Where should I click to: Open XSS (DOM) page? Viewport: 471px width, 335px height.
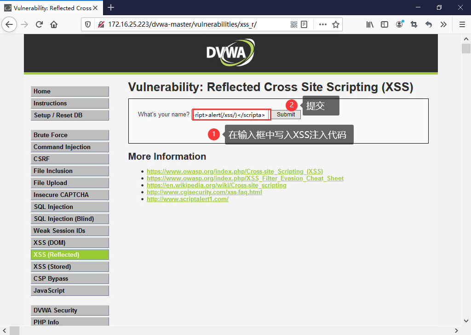[x=70, y=243]
